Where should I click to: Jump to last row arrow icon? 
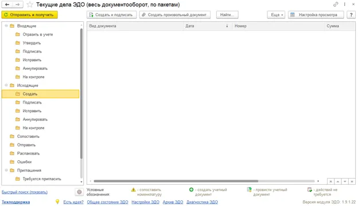(x=352, y=181)
